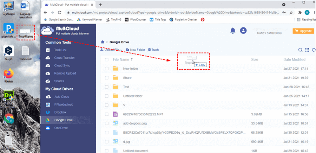This screenshot has width=316, height=153.
Task: Open Keyword Planner bookmark
Action: coord(90,20)
